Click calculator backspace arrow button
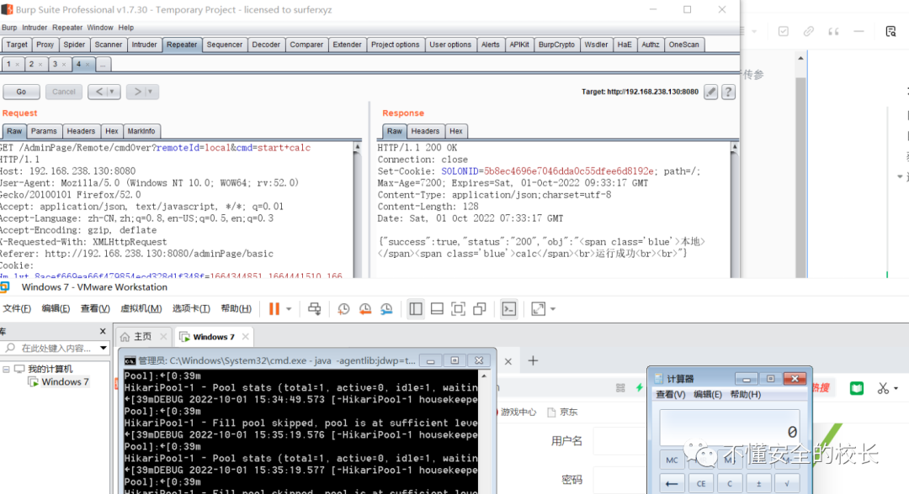The image size is (909, 494). click(672, 484)
